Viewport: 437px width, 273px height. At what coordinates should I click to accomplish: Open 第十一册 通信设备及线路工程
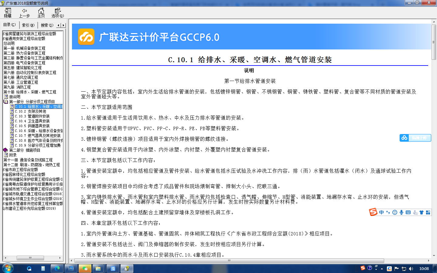click(28, 160)
